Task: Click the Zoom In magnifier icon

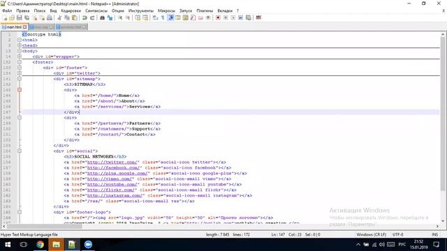Action: 120,17
